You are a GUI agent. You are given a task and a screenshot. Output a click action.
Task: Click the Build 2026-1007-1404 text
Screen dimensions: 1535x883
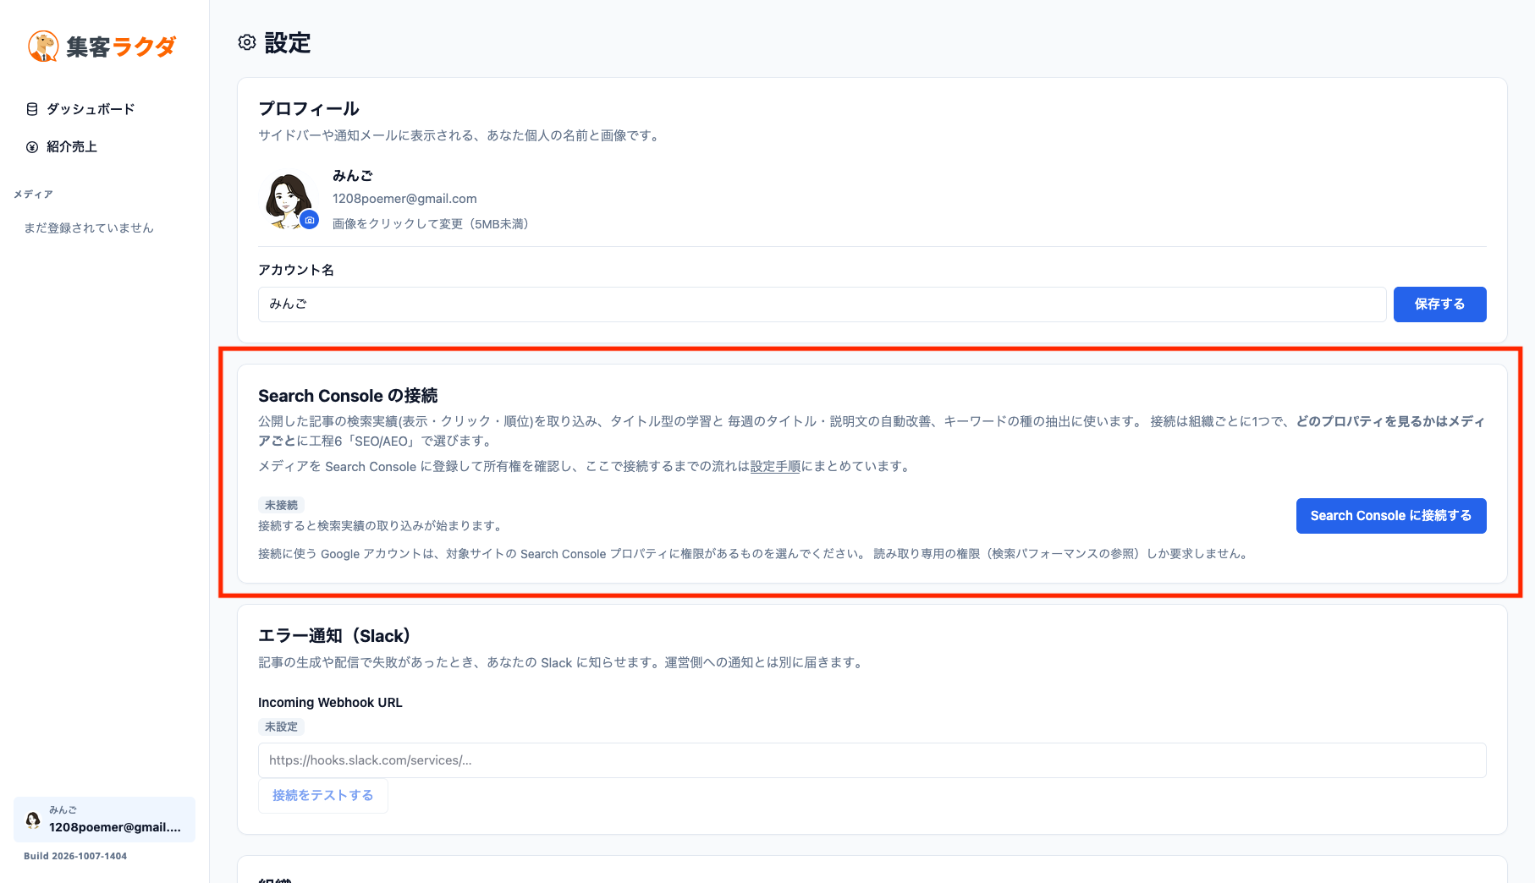[75, 856]
